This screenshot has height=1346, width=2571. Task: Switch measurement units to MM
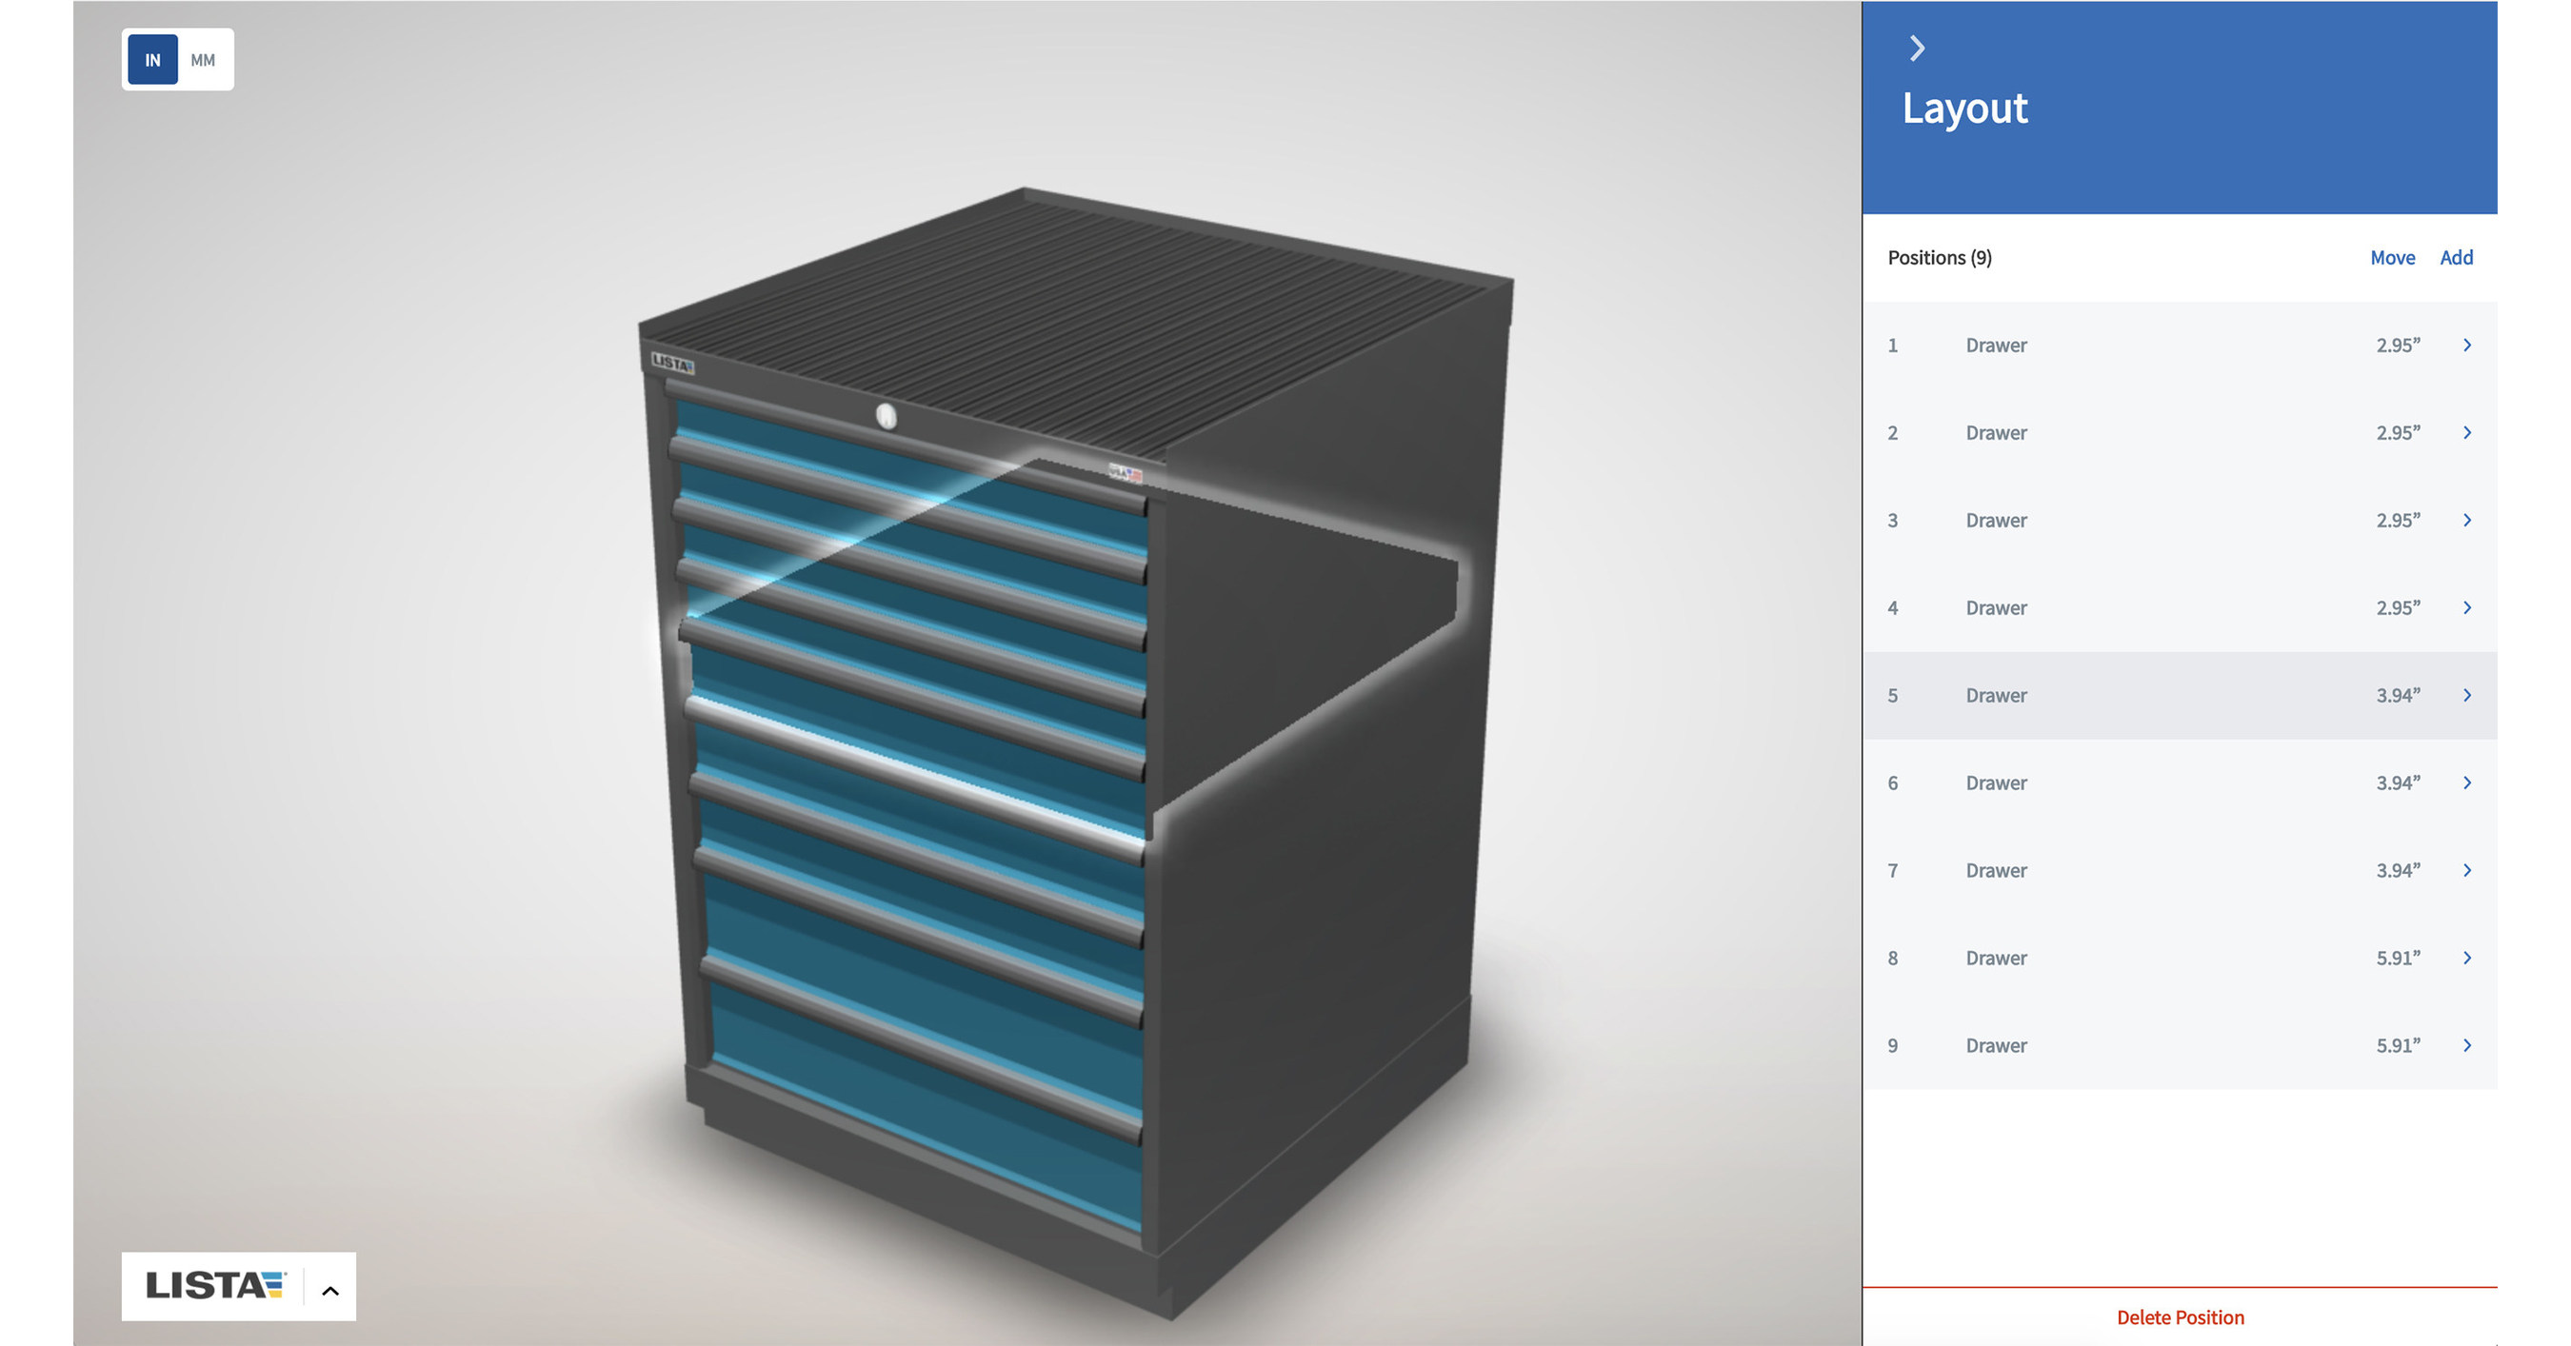(x=203, y=60)
